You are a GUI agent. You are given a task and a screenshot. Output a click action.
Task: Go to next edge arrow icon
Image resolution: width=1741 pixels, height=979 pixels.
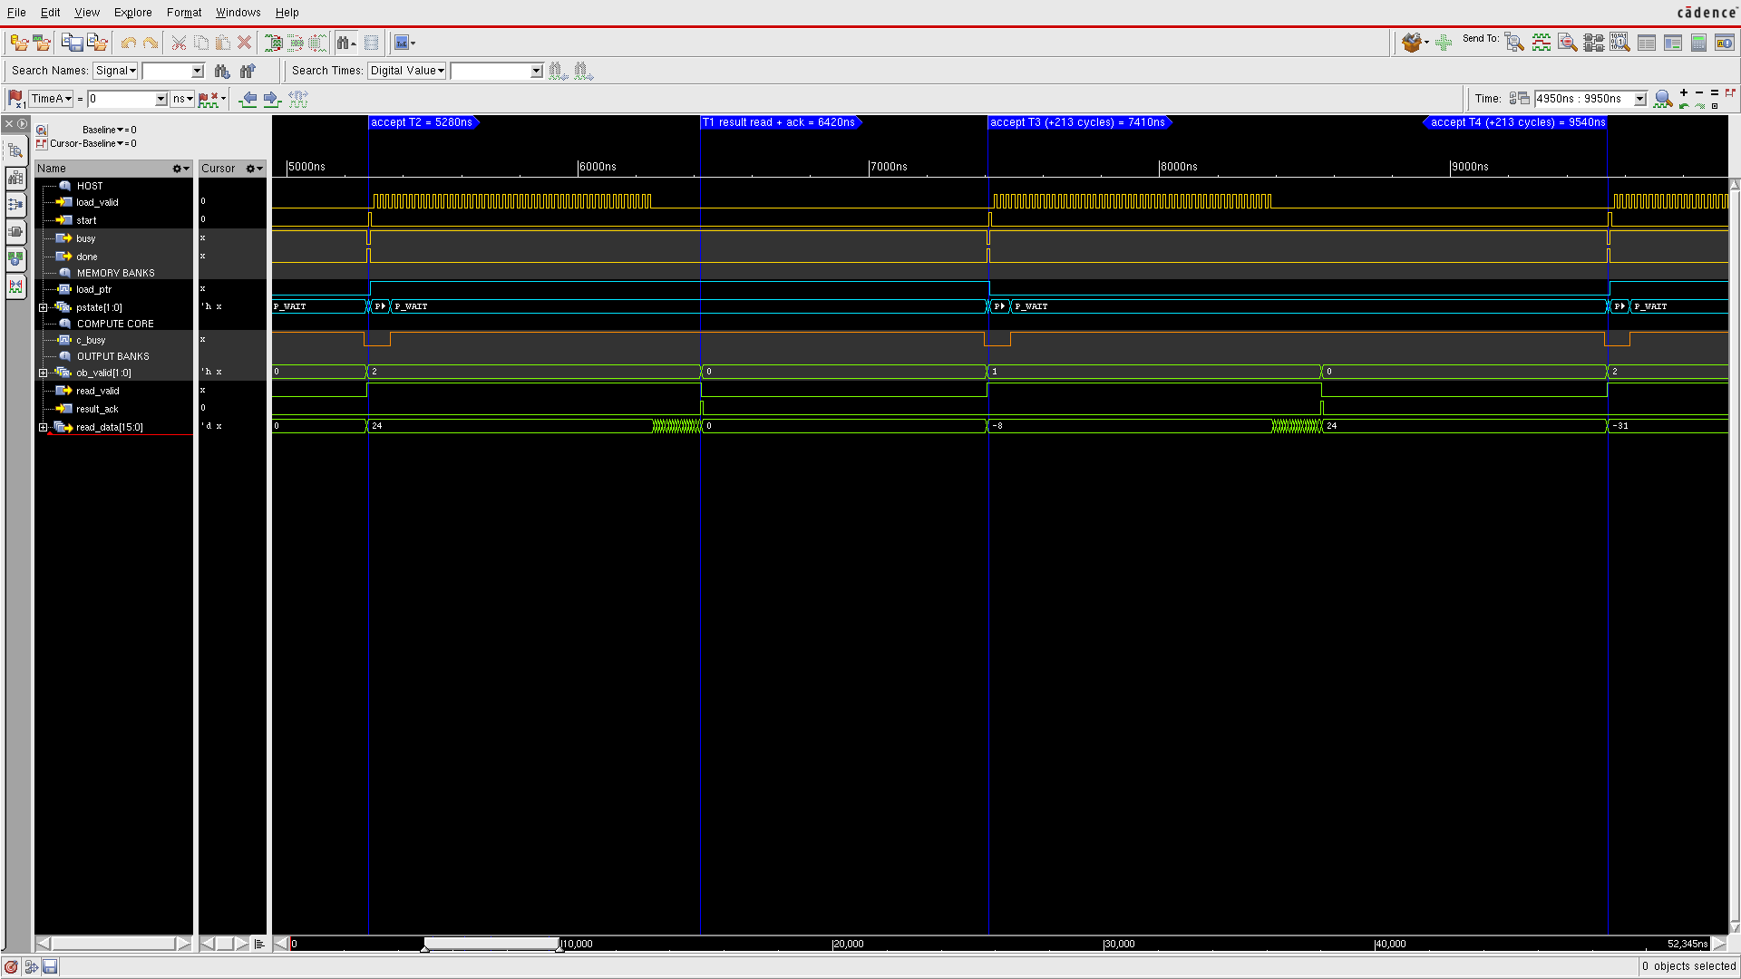click(x=271, y=99)
